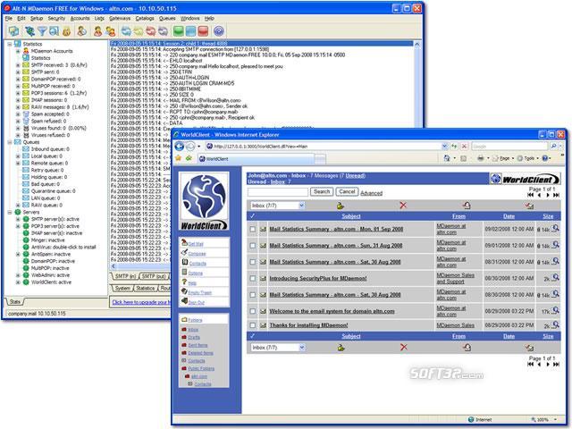Click the IE print icon
This screenshot has width=572, height=429.
tap(481, 158)
